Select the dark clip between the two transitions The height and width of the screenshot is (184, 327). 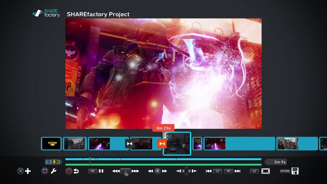[x=145, y=144]
